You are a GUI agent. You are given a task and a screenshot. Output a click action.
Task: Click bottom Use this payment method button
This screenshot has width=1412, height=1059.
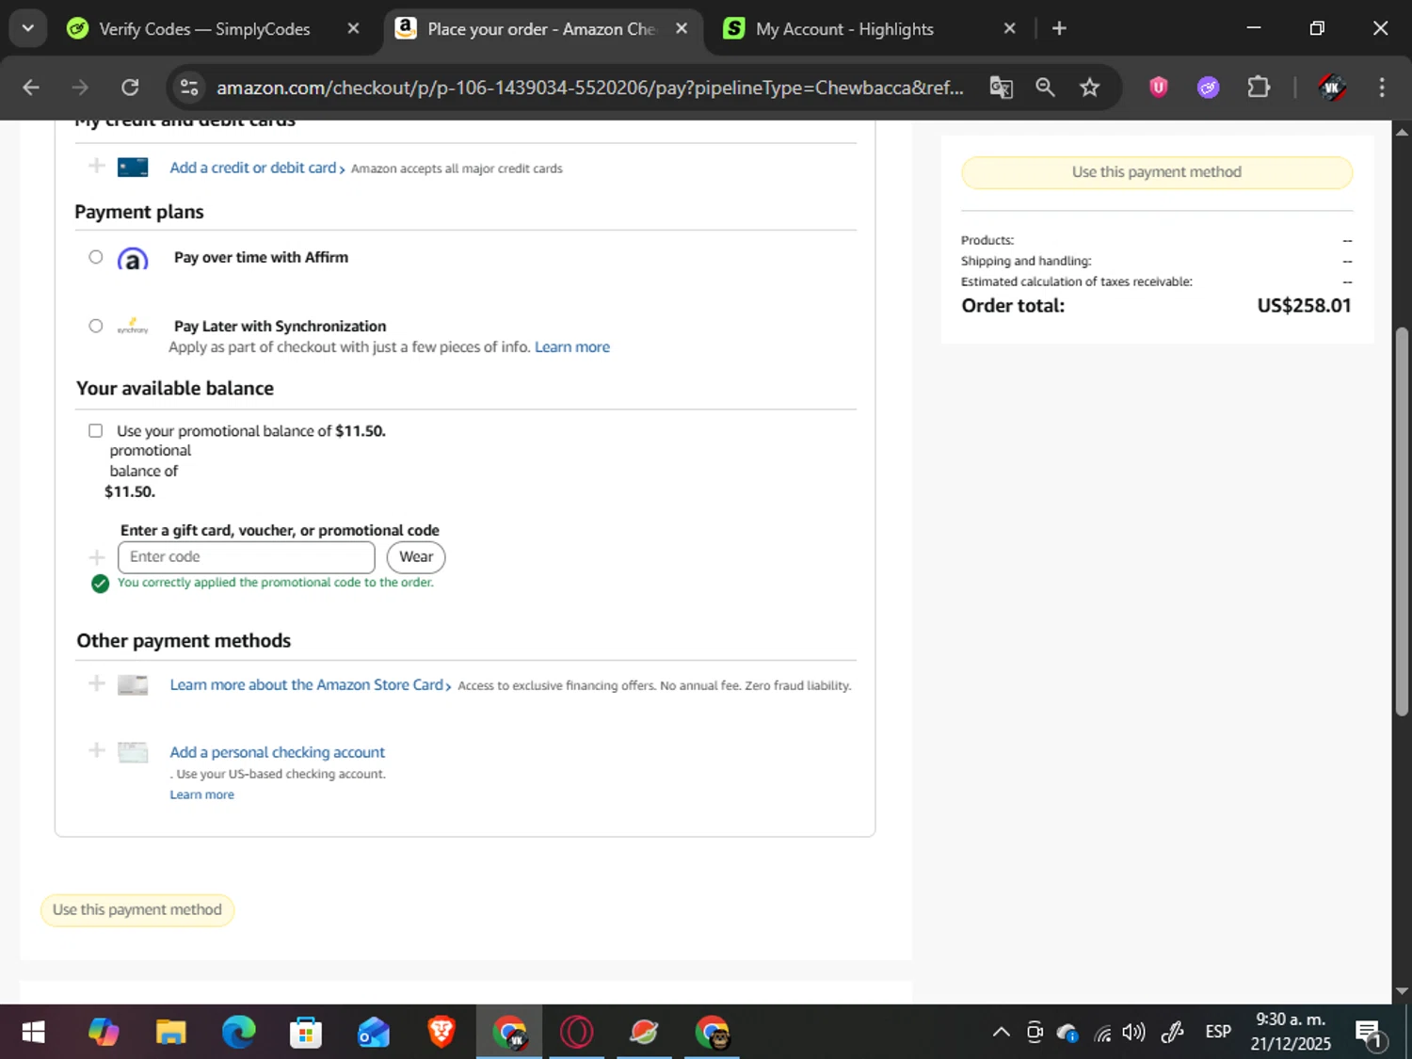click(137, 910)
